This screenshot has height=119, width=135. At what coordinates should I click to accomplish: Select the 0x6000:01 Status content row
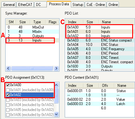[100, 91]
